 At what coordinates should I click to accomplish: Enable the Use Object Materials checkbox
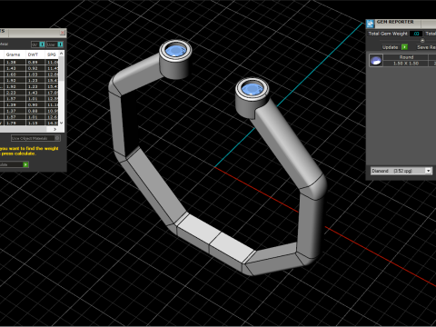(x=57, y=138)
